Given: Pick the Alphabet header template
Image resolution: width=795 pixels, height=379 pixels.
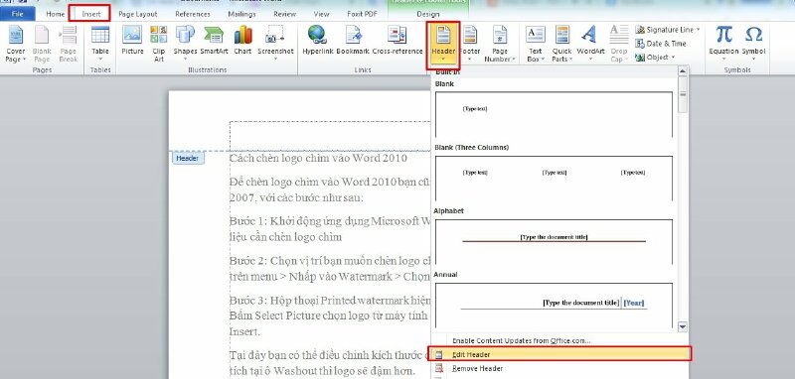Looking at the screenshot, I should click(x=555, y=241).
